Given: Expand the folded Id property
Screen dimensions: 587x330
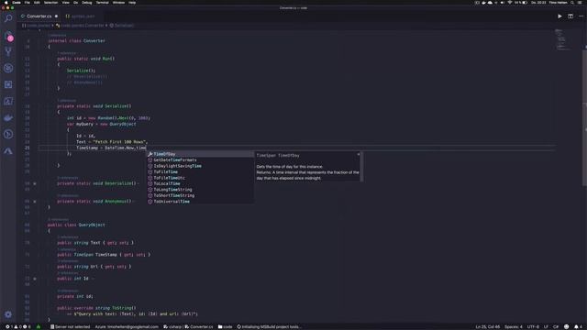Looking at the screenshot, I should click(35, 279).
